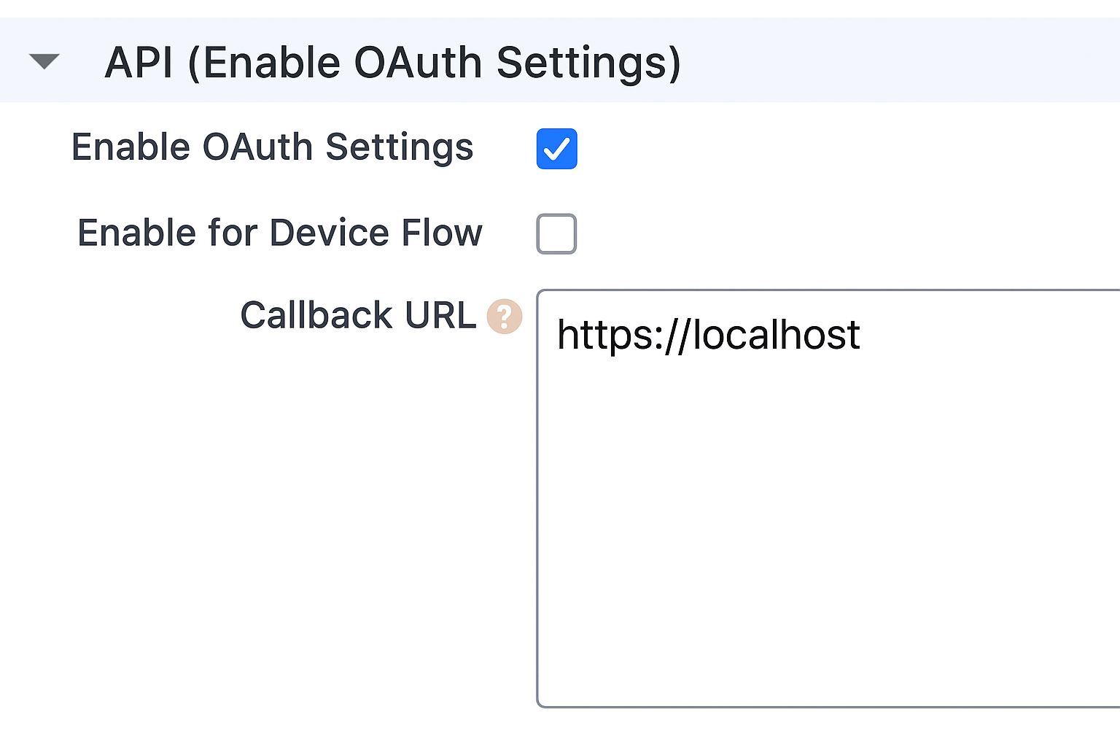Screen dimensions: 1120x747
Task: Click the Callback URL field label
Action: coord(358,316)
